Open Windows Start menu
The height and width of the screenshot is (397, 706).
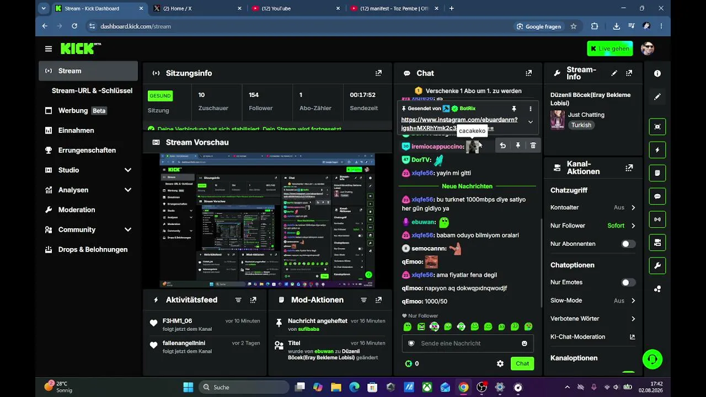tap(188, 387)
